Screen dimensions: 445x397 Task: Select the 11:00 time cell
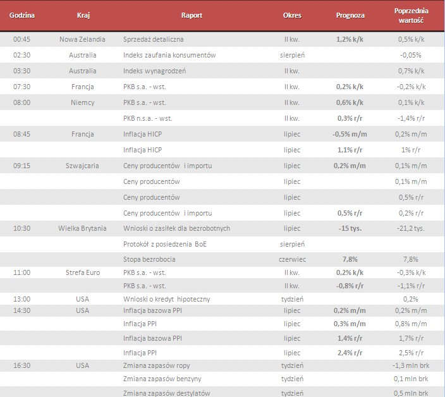[x=21, y=272]
